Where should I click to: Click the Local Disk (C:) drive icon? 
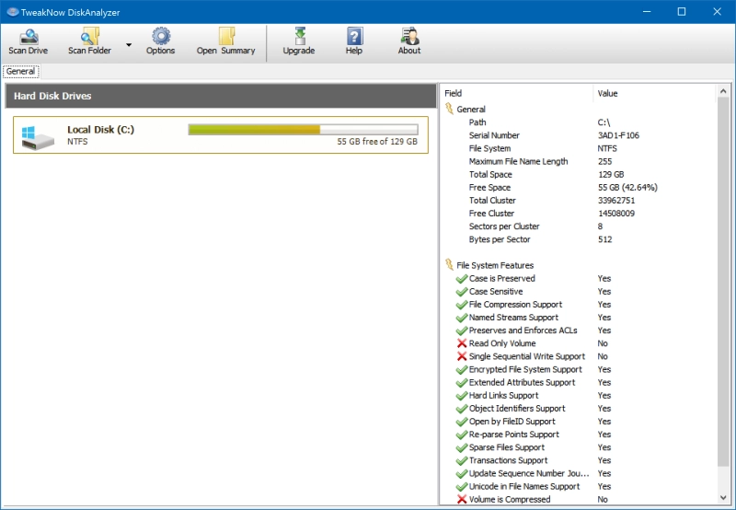tap(38, 137)
